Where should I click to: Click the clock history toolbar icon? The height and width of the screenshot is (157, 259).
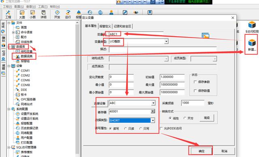(x=90, y=13)
